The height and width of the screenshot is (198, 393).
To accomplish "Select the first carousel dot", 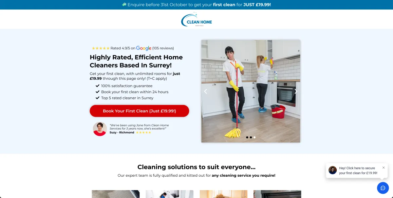I will point(247,137).
